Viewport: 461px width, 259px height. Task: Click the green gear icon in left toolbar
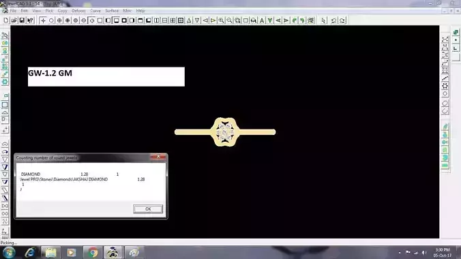click(5, 82)
